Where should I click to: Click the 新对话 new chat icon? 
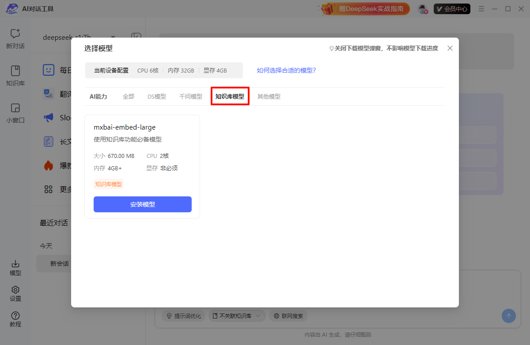click(x=15, y=34)
